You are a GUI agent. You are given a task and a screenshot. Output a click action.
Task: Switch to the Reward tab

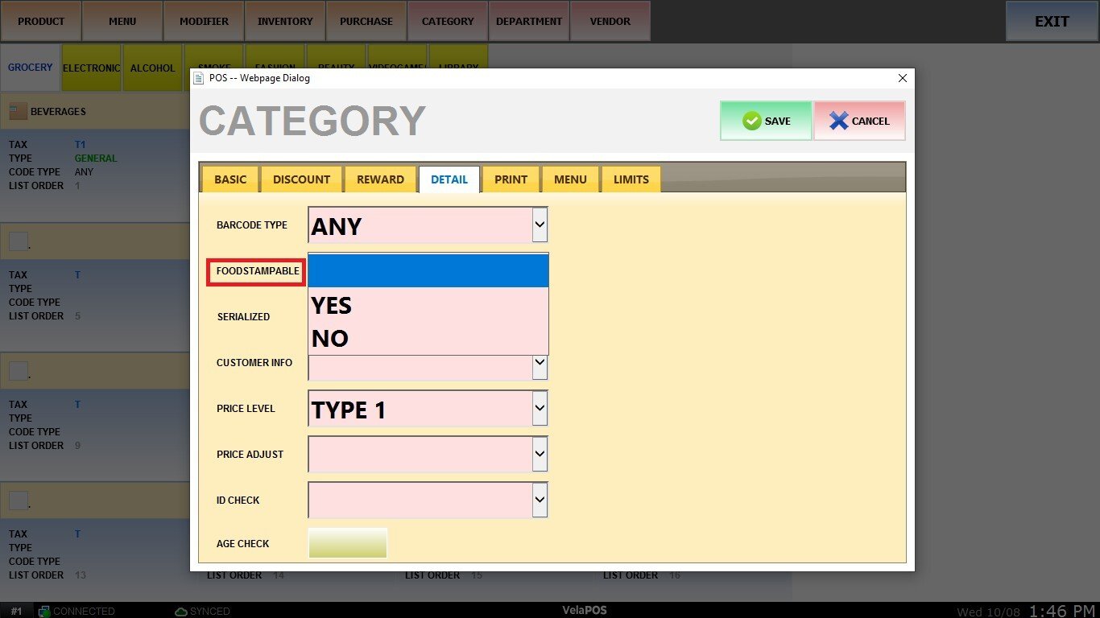pyautogui.click(x=380, y=179)
